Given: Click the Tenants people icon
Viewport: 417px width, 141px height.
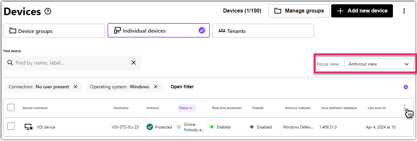Looking at the screenshot, I should (222, 31).
